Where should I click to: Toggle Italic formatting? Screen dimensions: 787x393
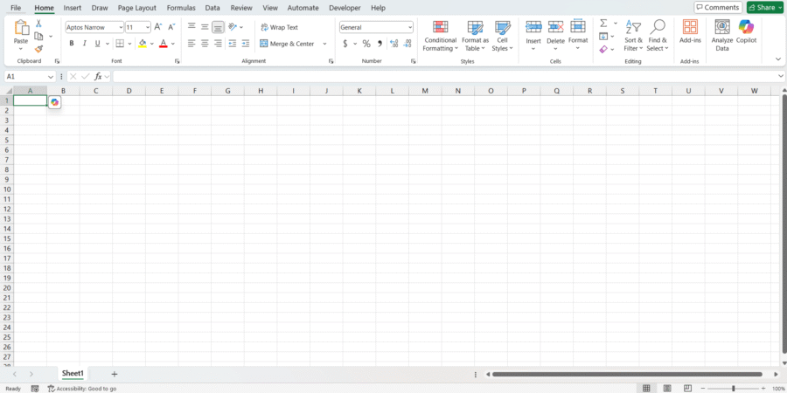point(84,44)
